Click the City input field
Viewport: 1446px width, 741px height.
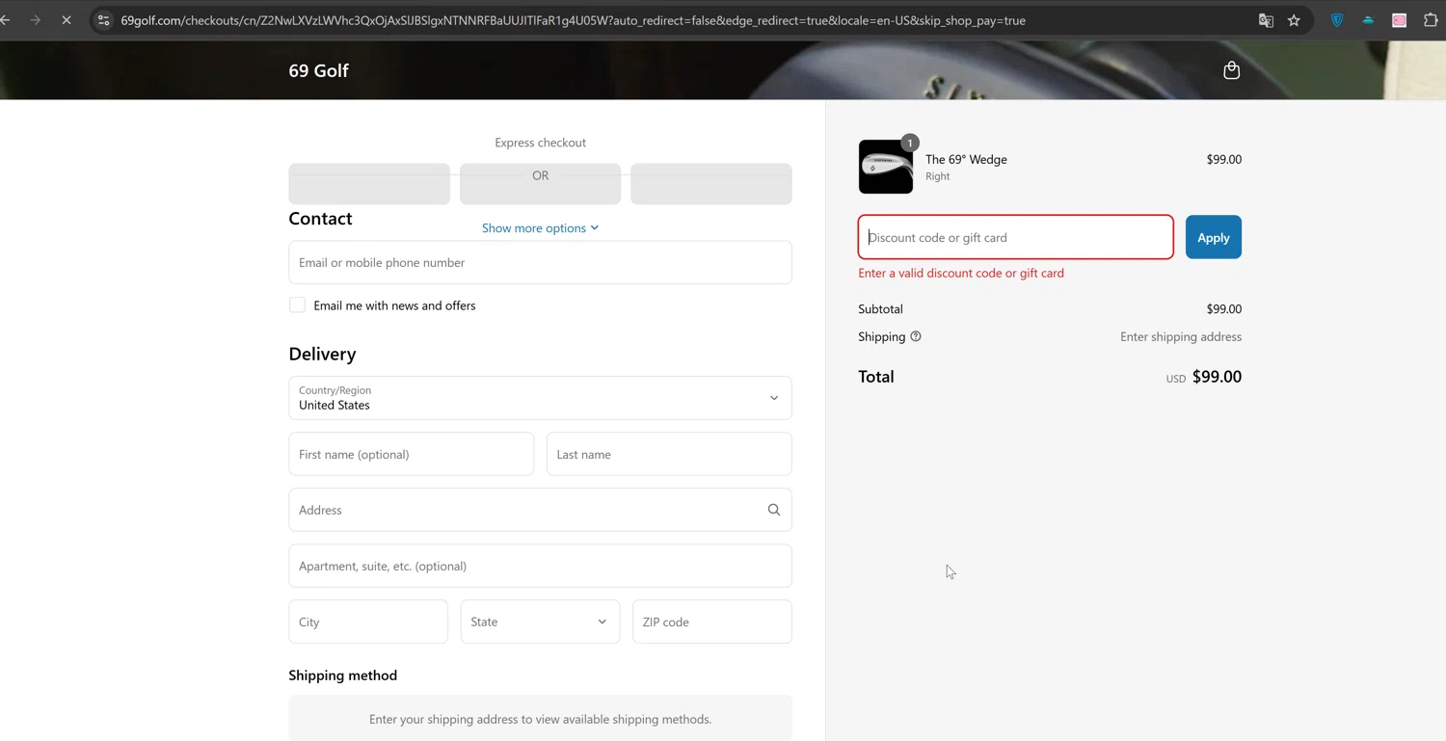tap(368, 622)
